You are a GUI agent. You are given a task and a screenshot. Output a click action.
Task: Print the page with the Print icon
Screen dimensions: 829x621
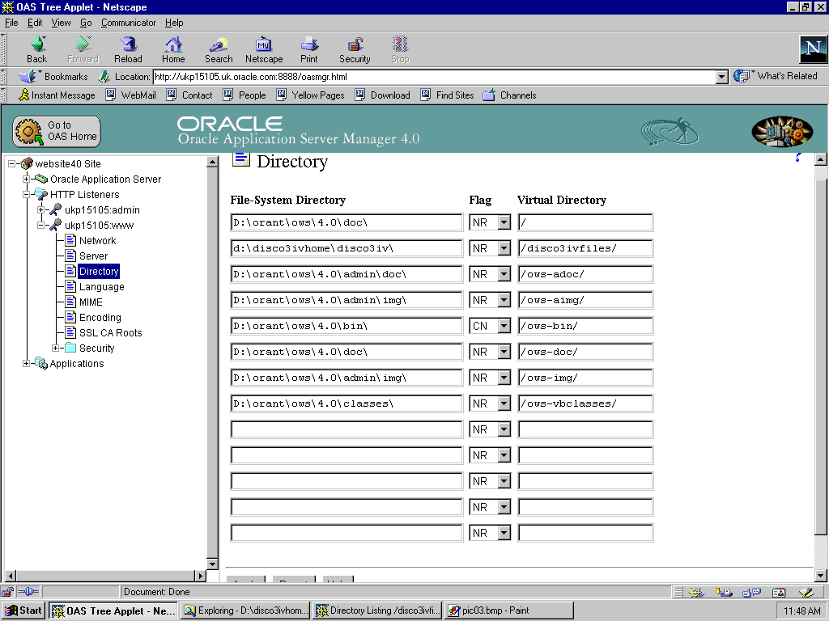309,49
